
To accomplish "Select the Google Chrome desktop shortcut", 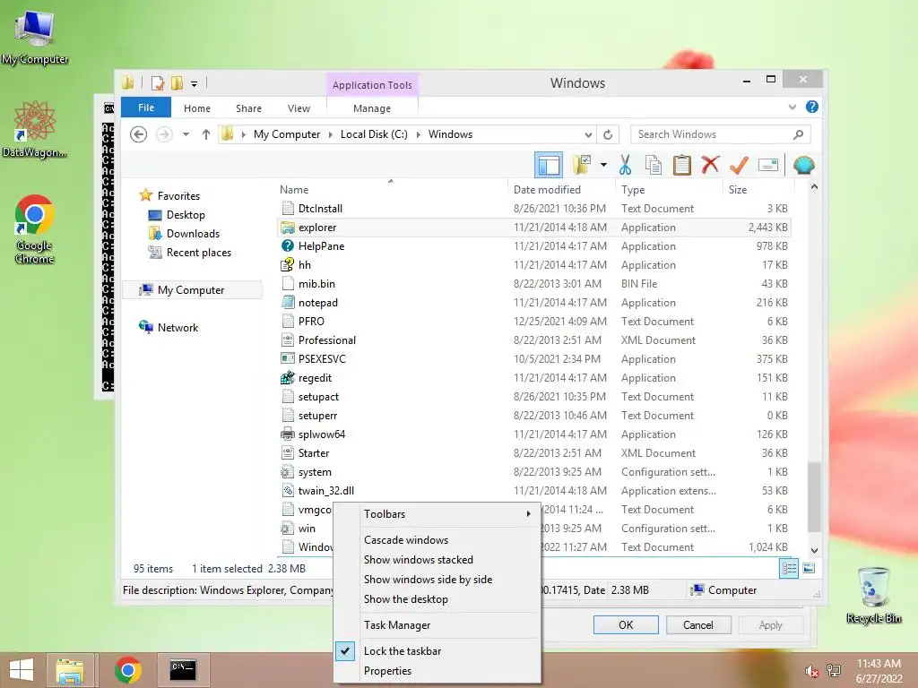I will point(35,228).
